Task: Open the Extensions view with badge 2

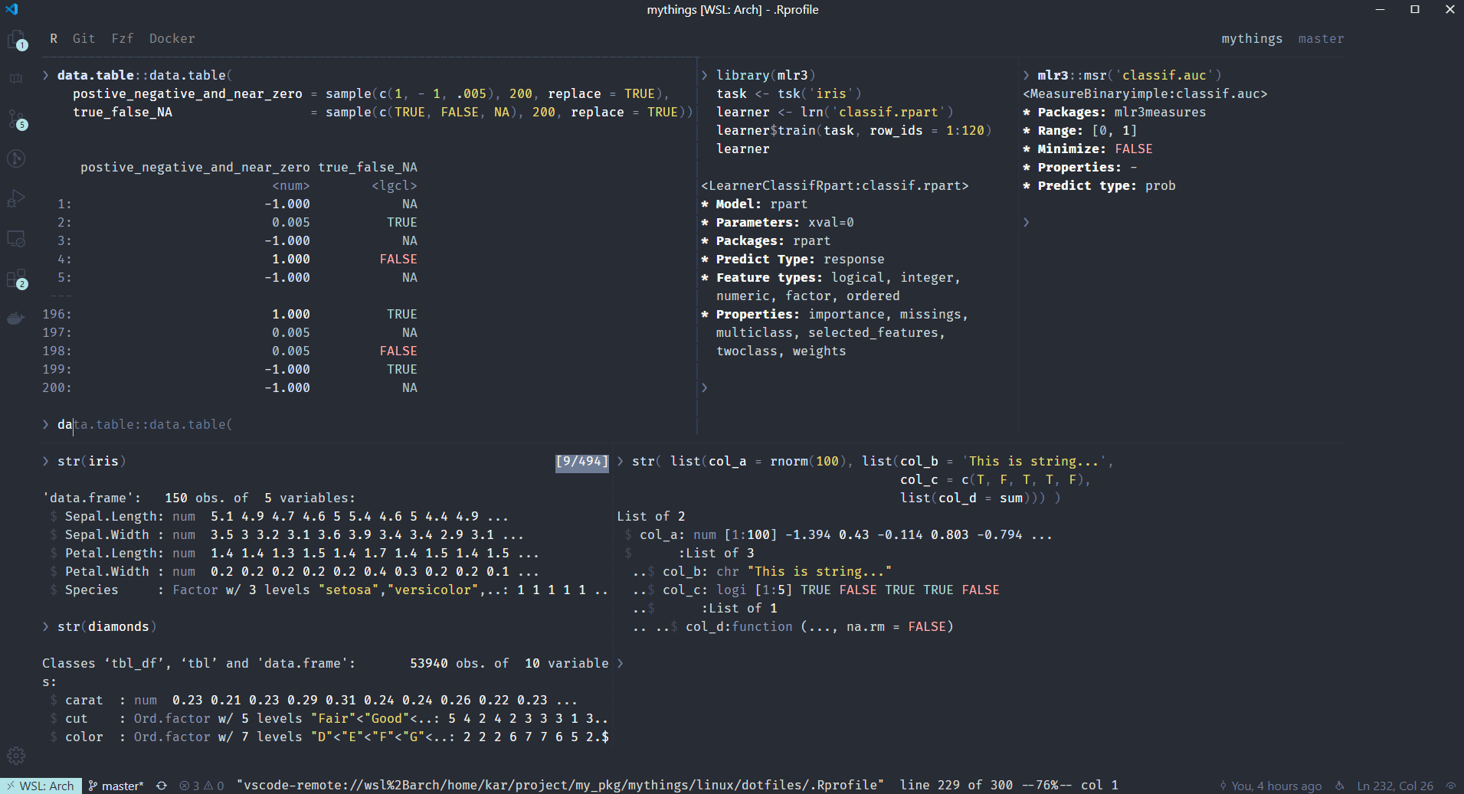Action: [16, 279]
